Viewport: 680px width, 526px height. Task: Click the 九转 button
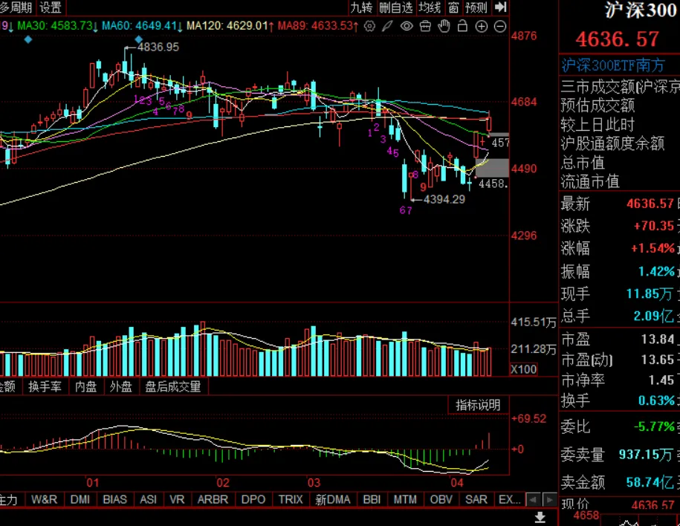tap(361, 7)
